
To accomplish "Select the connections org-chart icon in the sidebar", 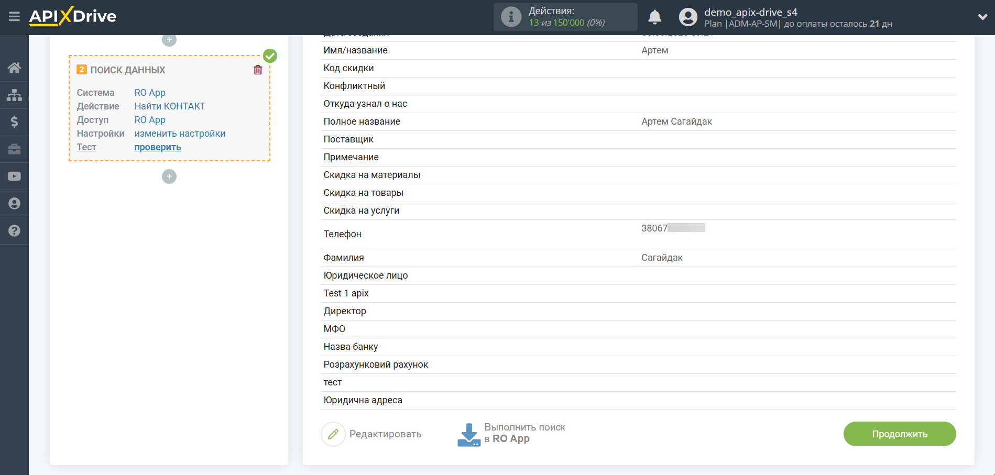I will coord(14,95).
